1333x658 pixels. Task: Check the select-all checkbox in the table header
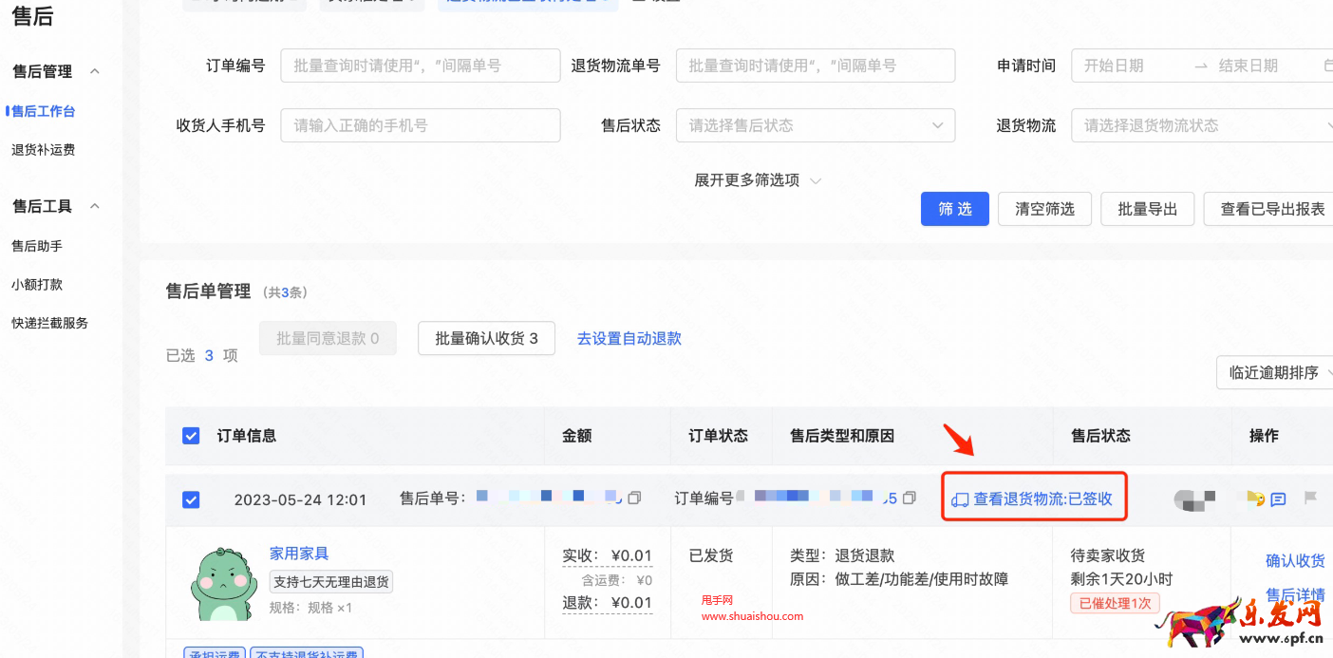[x=191, y=436]
